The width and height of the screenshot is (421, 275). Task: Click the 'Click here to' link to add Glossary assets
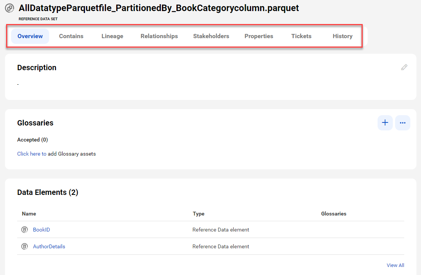pyautogui.click(x=32, y=154)
